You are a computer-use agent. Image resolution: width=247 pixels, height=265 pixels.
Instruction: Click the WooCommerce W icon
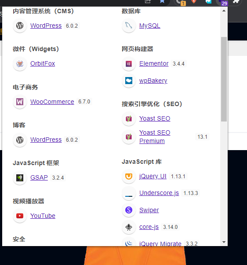[x=20, y=102]
